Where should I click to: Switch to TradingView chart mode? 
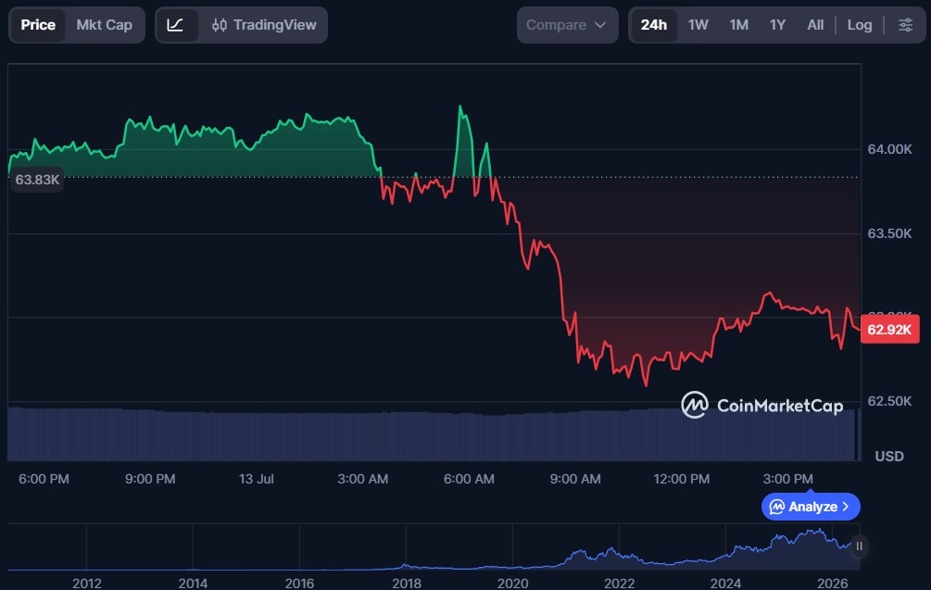point(264,25)
